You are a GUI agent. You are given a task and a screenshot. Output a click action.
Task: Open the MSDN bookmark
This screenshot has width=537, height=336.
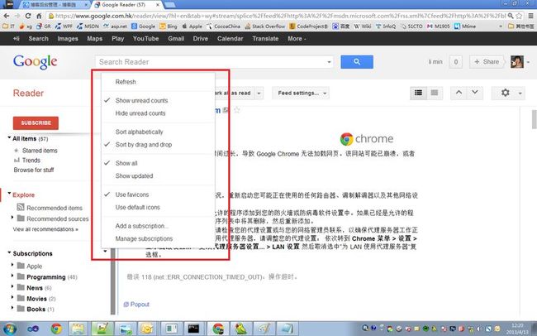click(88, 26)
